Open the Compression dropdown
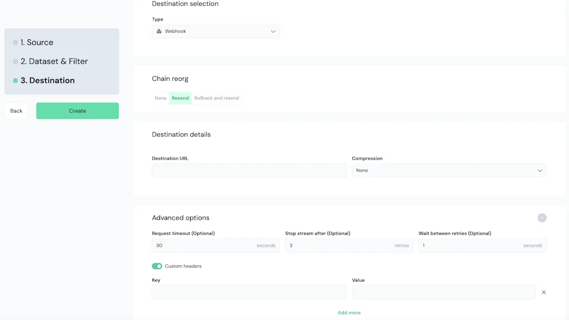The image size is (569, 320). [449, 170]
